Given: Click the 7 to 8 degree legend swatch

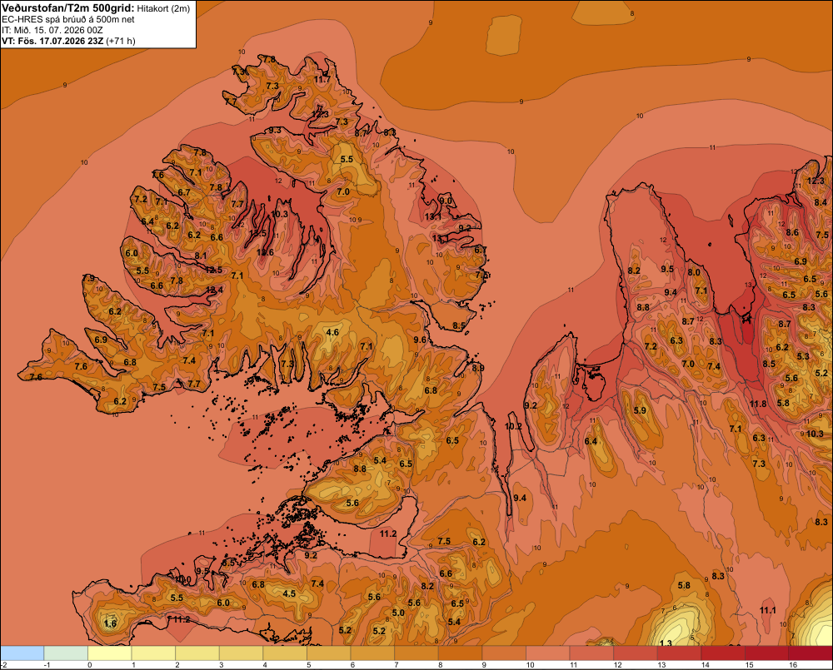Looking at the screenshot, I should pyautogui.click(x=416, y=653).
